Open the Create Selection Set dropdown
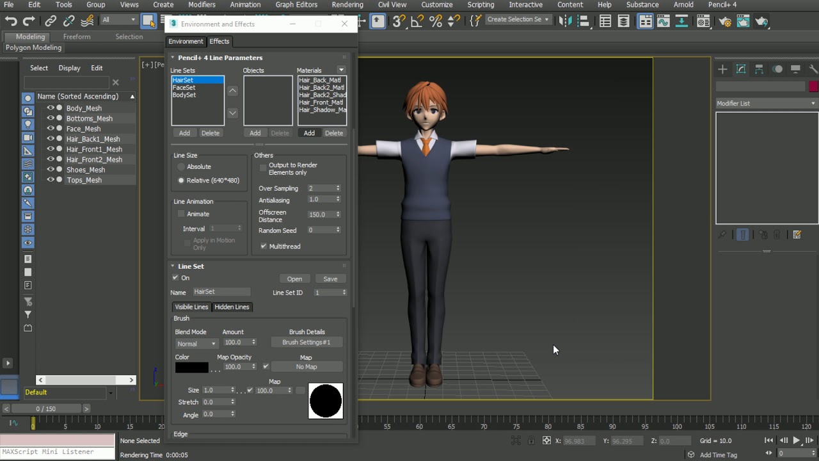This screenshot has width=819, height=461. [x=518, y=20]
